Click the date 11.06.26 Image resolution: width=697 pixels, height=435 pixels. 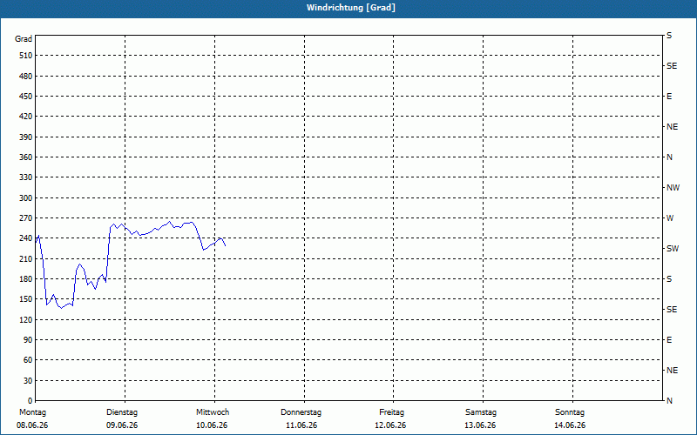(301, 425)
